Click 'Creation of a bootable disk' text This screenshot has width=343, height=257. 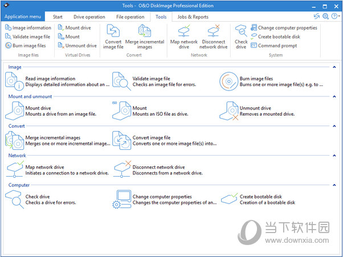click(x=267, y=203)
